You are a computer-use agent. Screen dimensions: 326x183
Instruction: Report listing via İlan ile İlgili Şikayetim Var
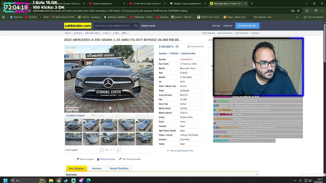pyautogui.click(x=180, y=151)
